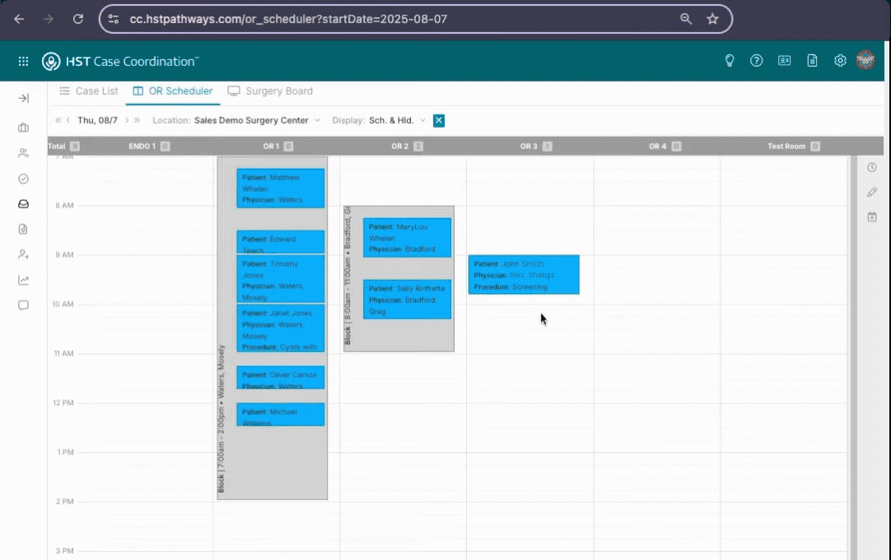
Task: Click the add user icon in sidebar
Action: pos(23,254)
